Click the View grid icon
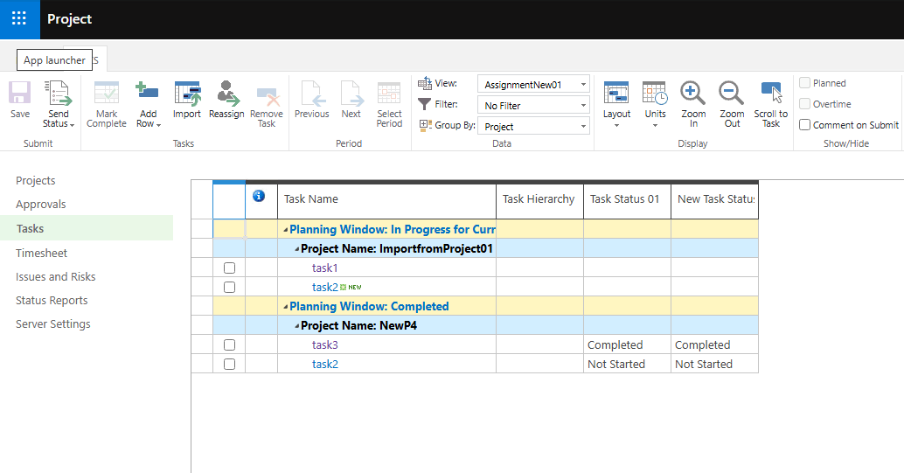This screenshot has height=473, width=904. pos(424,83)
